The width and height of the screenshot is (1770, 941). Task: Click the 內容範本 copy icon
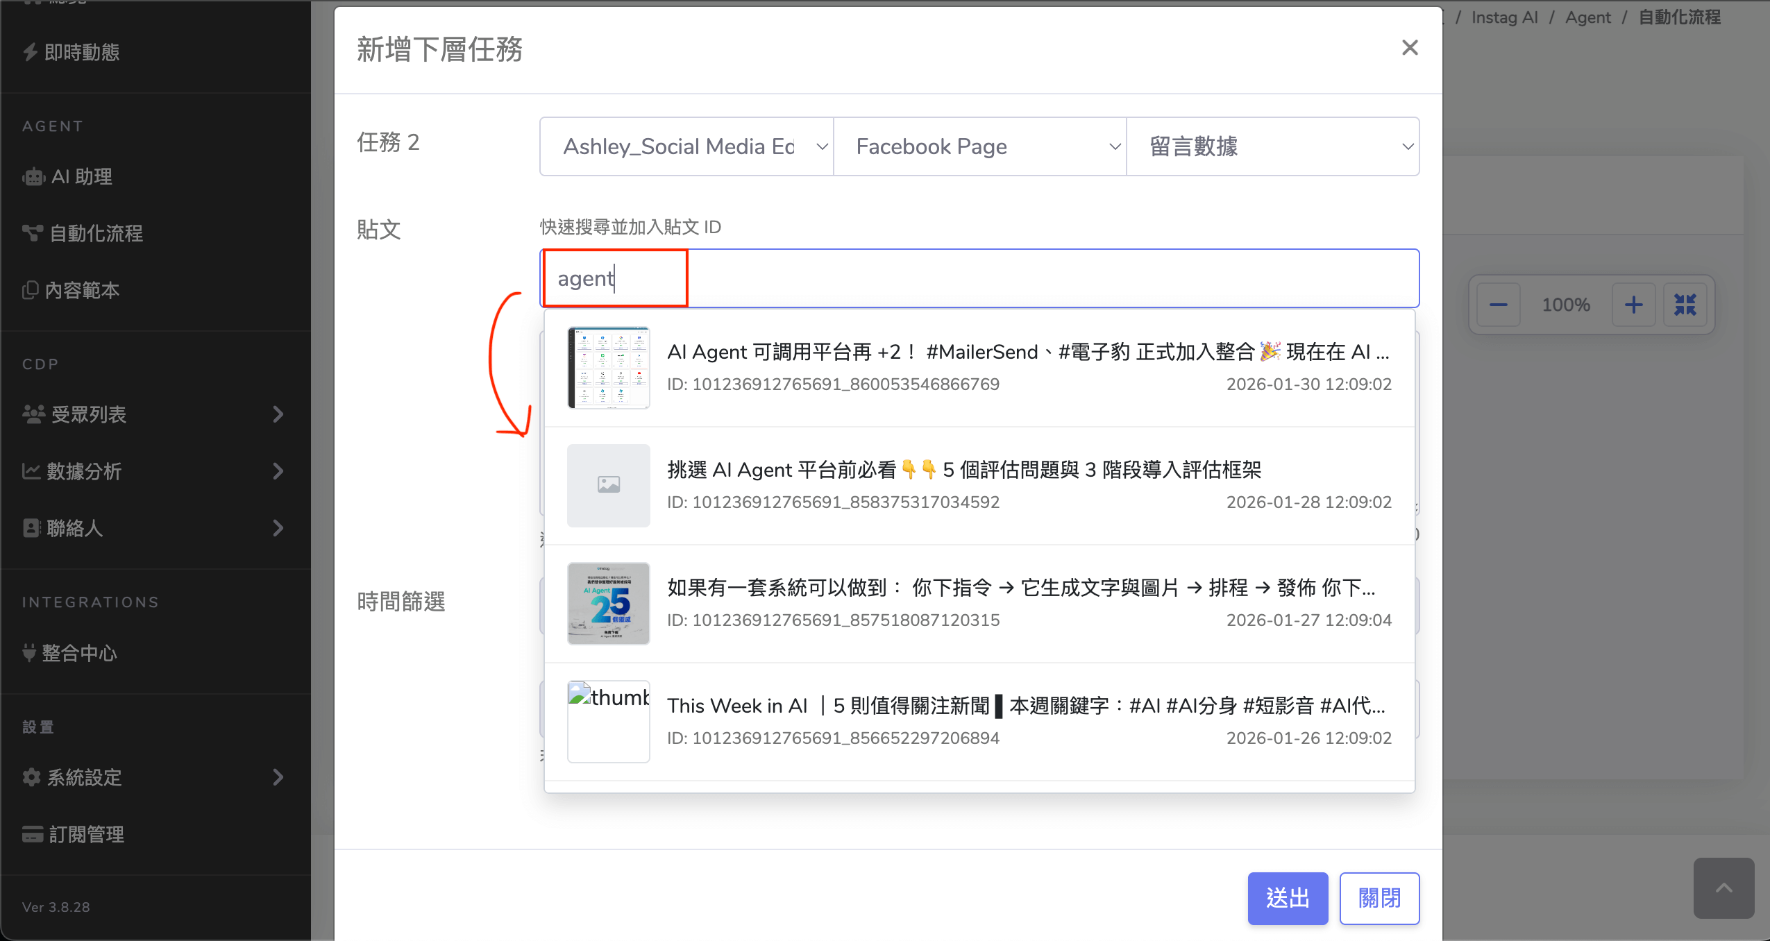(x=30, y=290)
